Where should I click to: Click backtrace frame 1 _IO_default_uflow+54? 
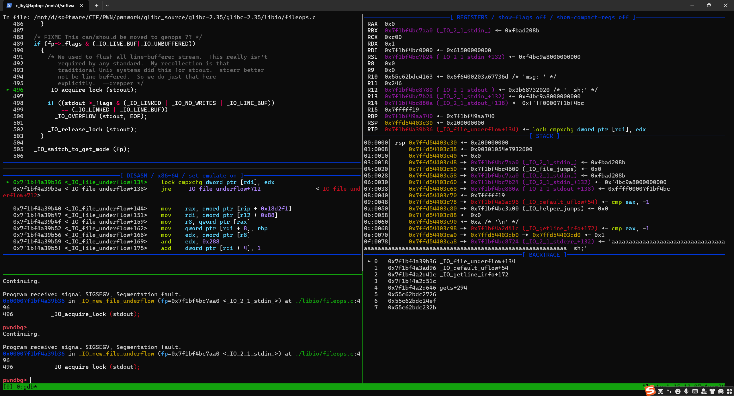441,268
